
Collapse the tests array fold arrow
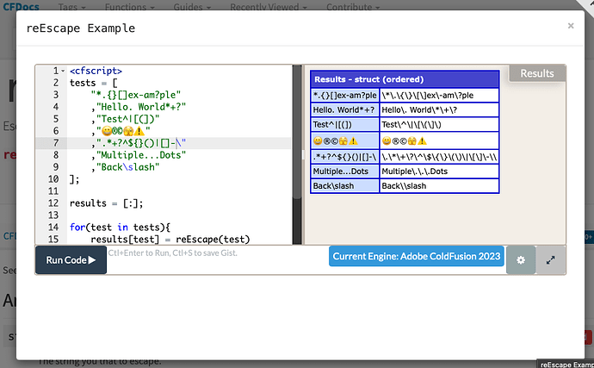(64, 84)
